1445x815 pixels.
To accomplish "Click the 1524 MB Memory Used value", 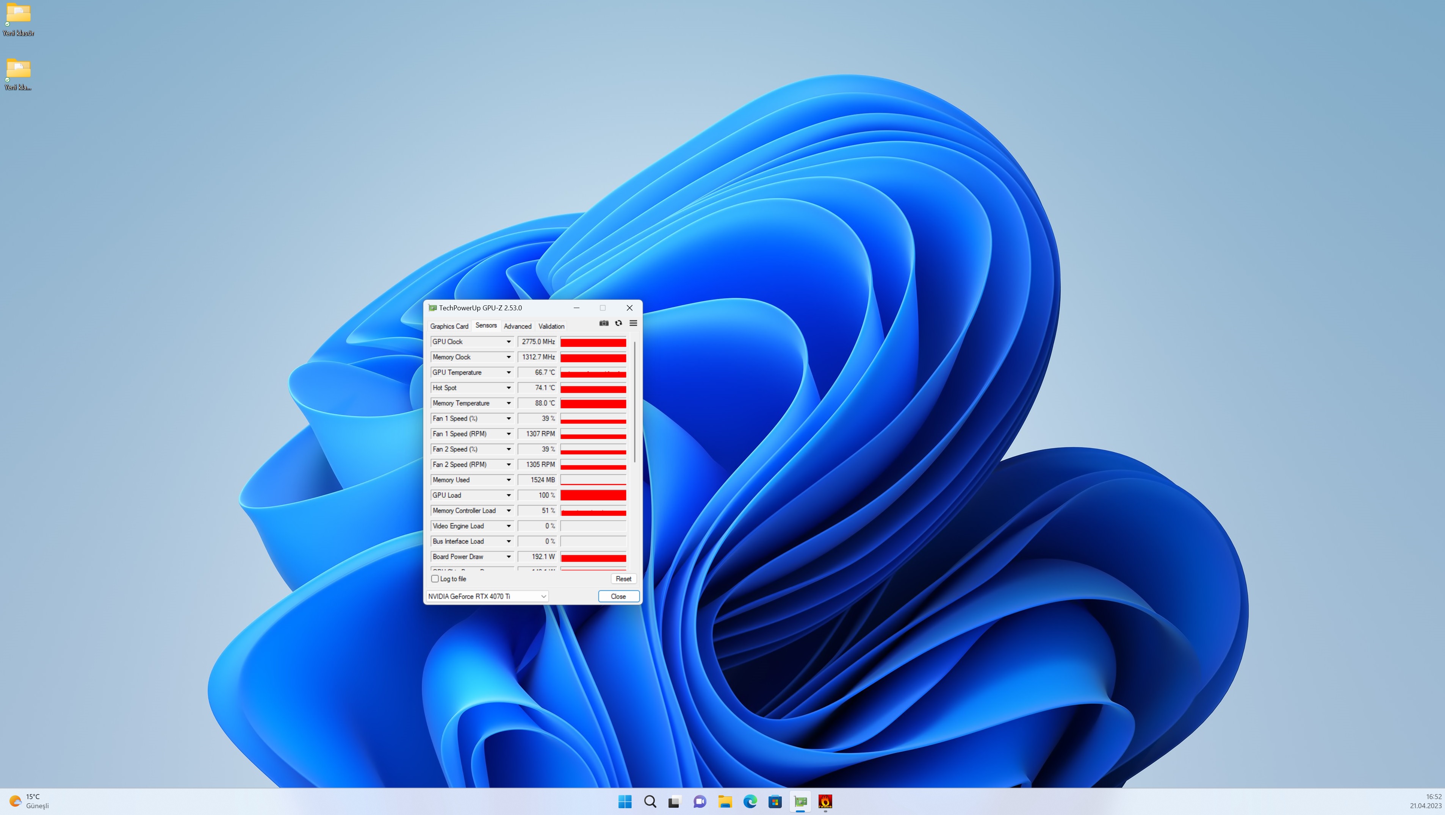I will coord(537,480).
